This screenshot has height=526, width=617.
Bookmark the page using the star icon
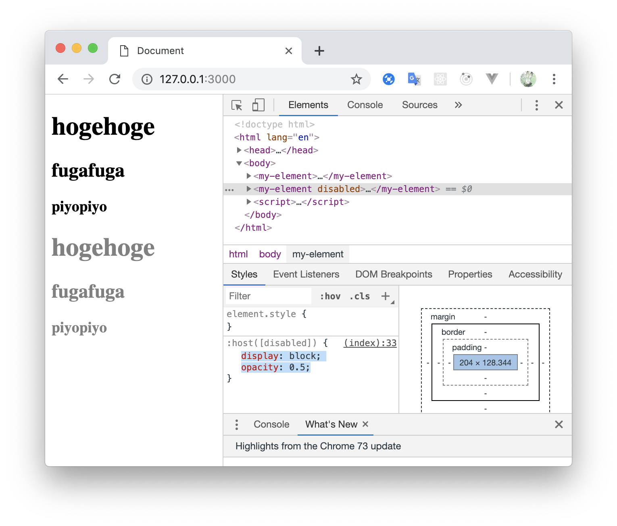[x=356, y=79]
